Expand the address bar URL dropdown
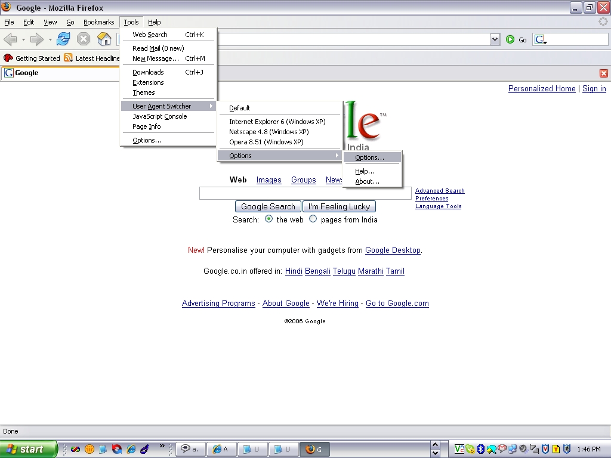The image size is (611, 458). pyautogui.click(x=495, y=39)
